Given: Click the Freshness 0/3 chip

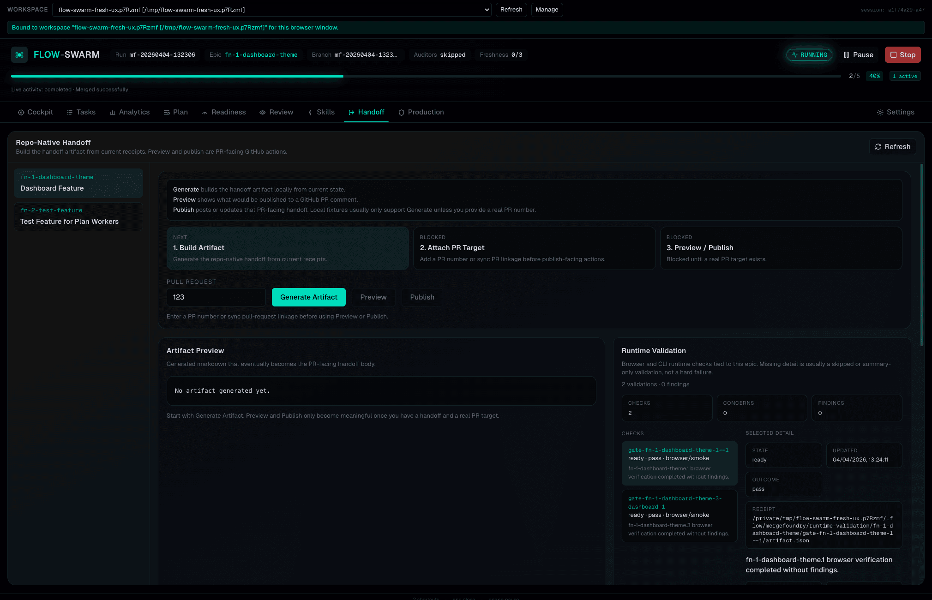Looking at the screenshot, I should coord(501,55).
